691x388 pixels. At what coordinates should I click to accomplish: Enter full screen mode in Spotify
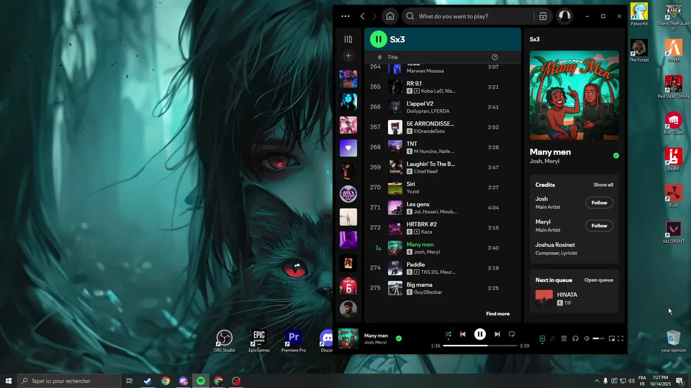620,338
